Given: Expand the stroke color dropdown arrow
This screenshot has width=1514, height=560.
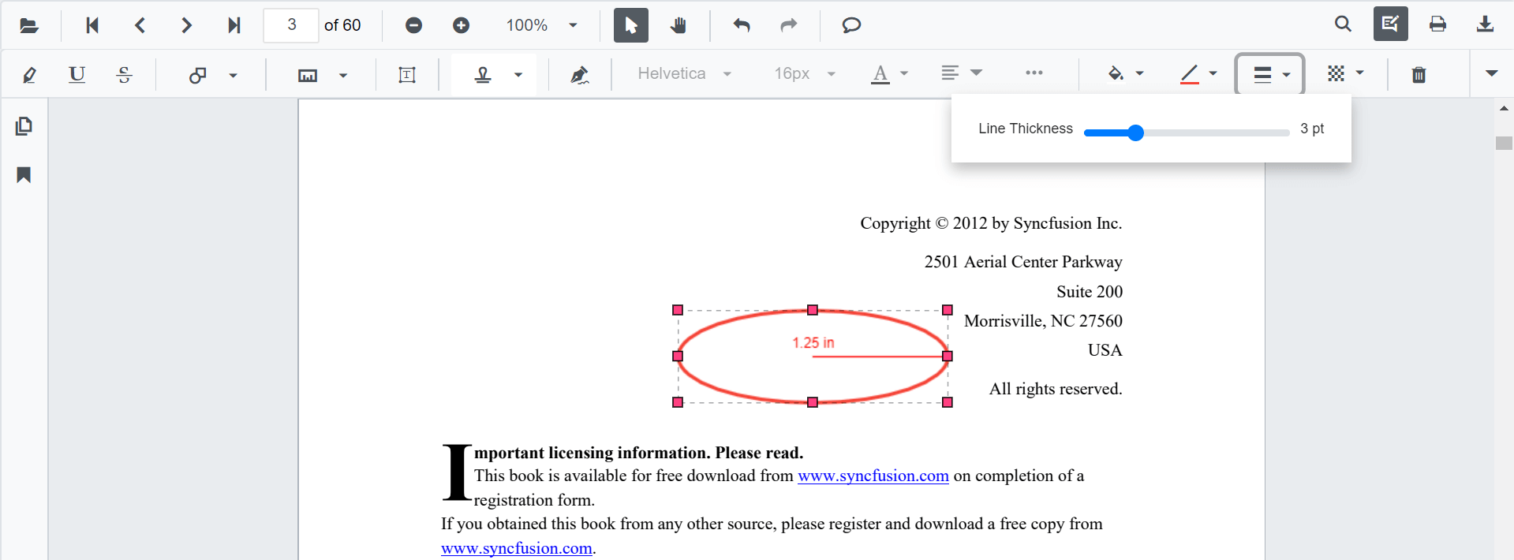Looking at the screenshot, I should click(x=1213, y=73).
